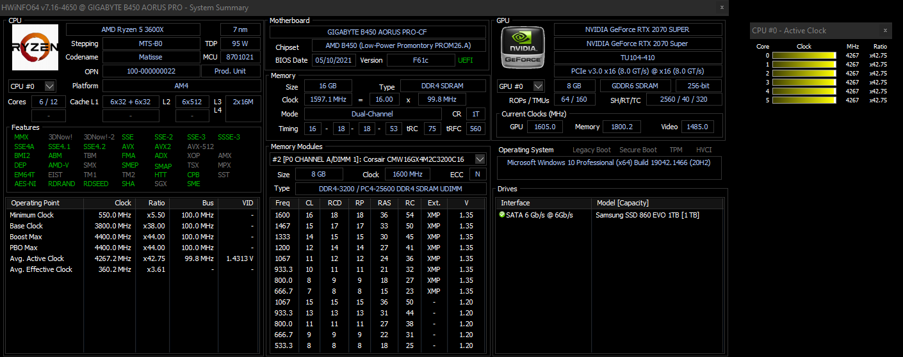Click the 7 nm process field
The height and width of the screenshot is (357, 903).
coord(241,29)
